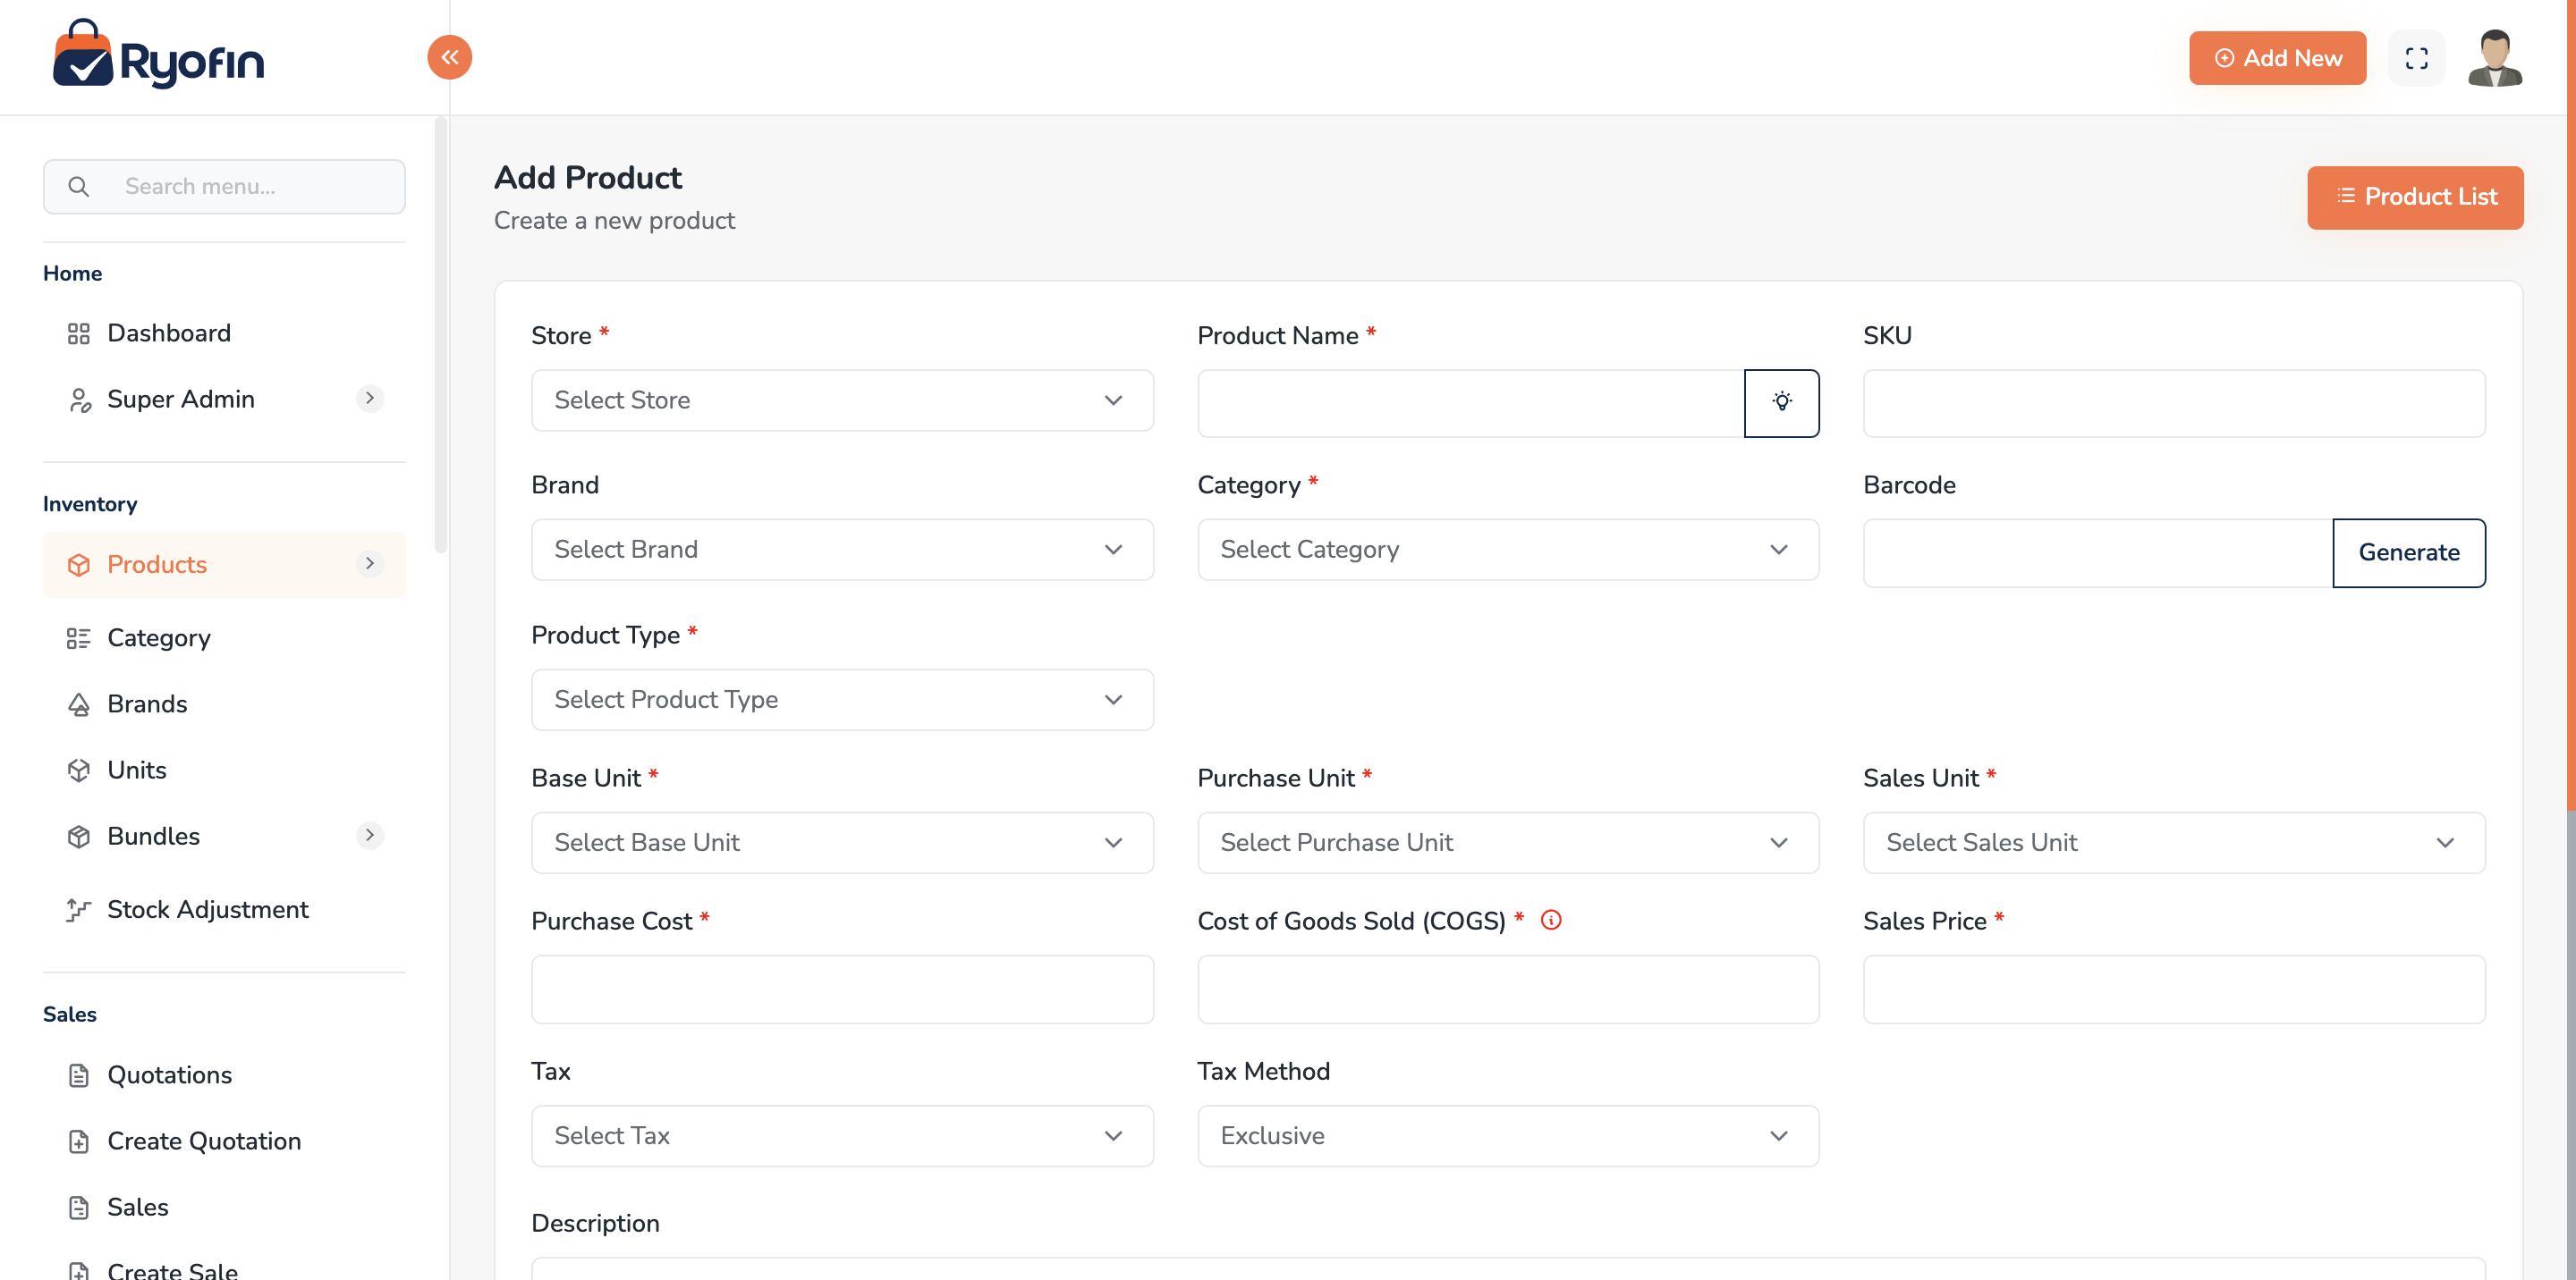Click the Ryofin logo
This screenshot has height=1280, width=2576.
159,55
